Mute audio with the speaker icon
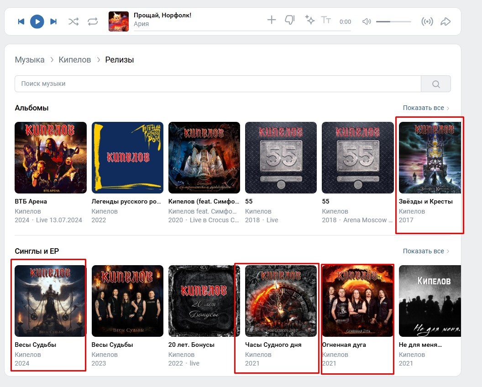This screenshot has height=387, width=482. 367,21
